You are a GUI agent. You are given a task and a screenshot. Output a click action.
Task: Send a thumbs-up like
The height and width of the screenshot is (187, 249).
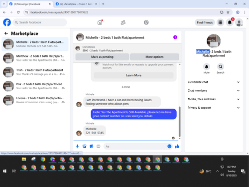(177, 146)
